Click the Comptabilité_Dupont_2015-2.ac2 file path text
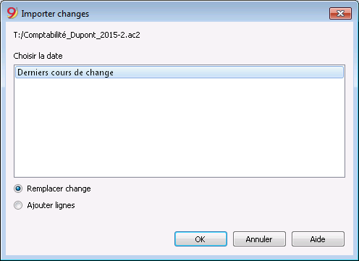This screenshot has height=261, width=359. point(77,35)
